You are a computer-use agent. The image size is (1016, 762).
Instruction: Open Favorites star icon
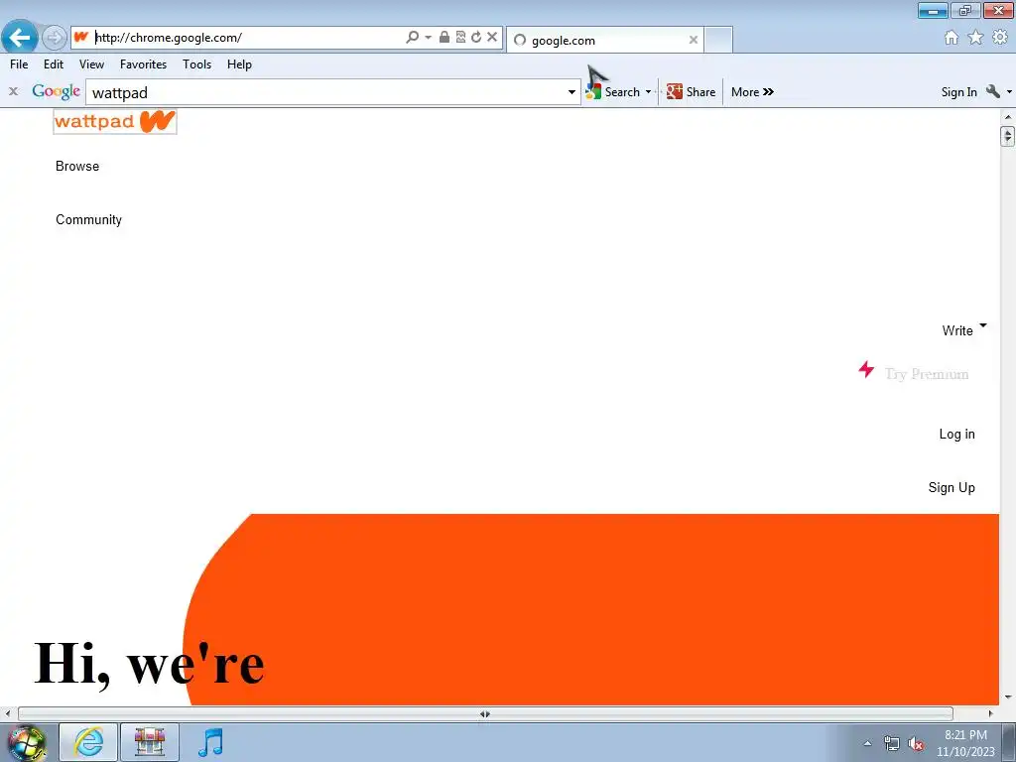[x=975, y=38]
